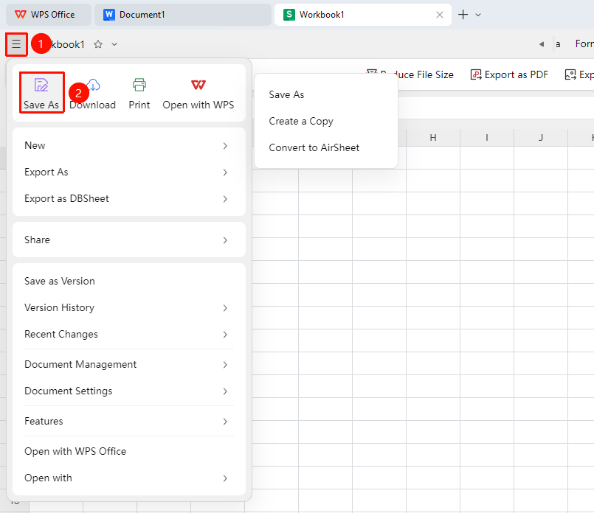Choose Save as Version
The width and height of the screenshot is (594, 513).
129,281
